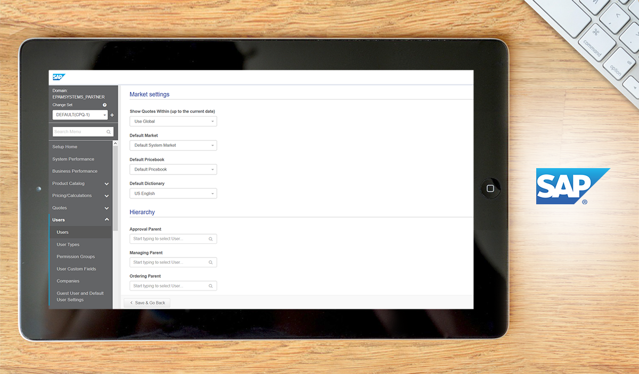
Task: Open the Show Quotes Within dropdown
Action: tap(173, 121)
